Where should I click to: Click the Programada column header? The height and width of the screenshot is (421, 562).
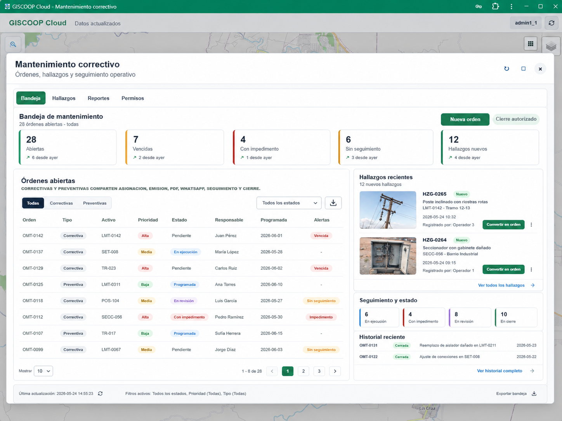274,220
